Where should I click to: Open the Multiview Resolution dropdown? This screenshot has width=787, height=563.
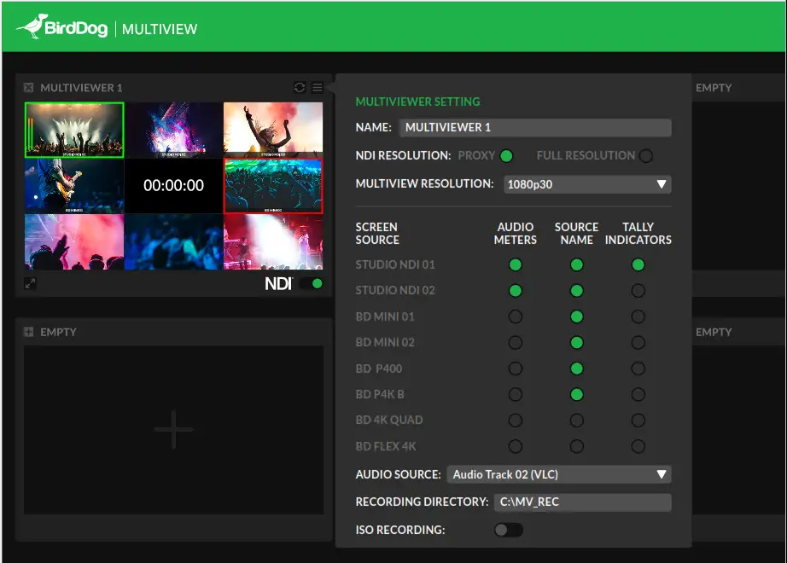(587, 184)
